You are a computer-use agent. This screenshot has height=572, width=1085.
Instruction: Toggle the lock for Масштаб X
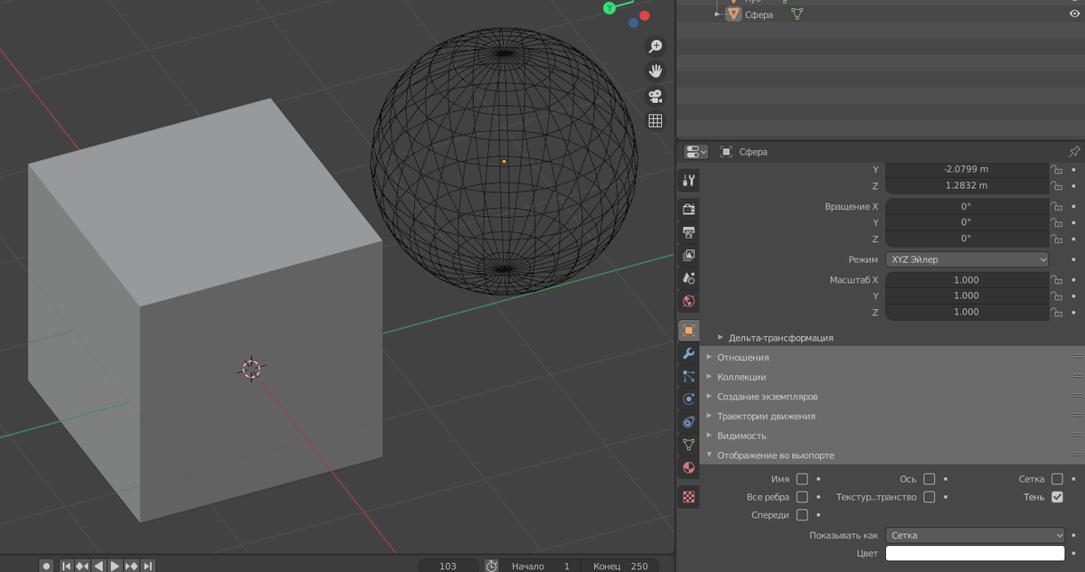[x=1056, y=280]
